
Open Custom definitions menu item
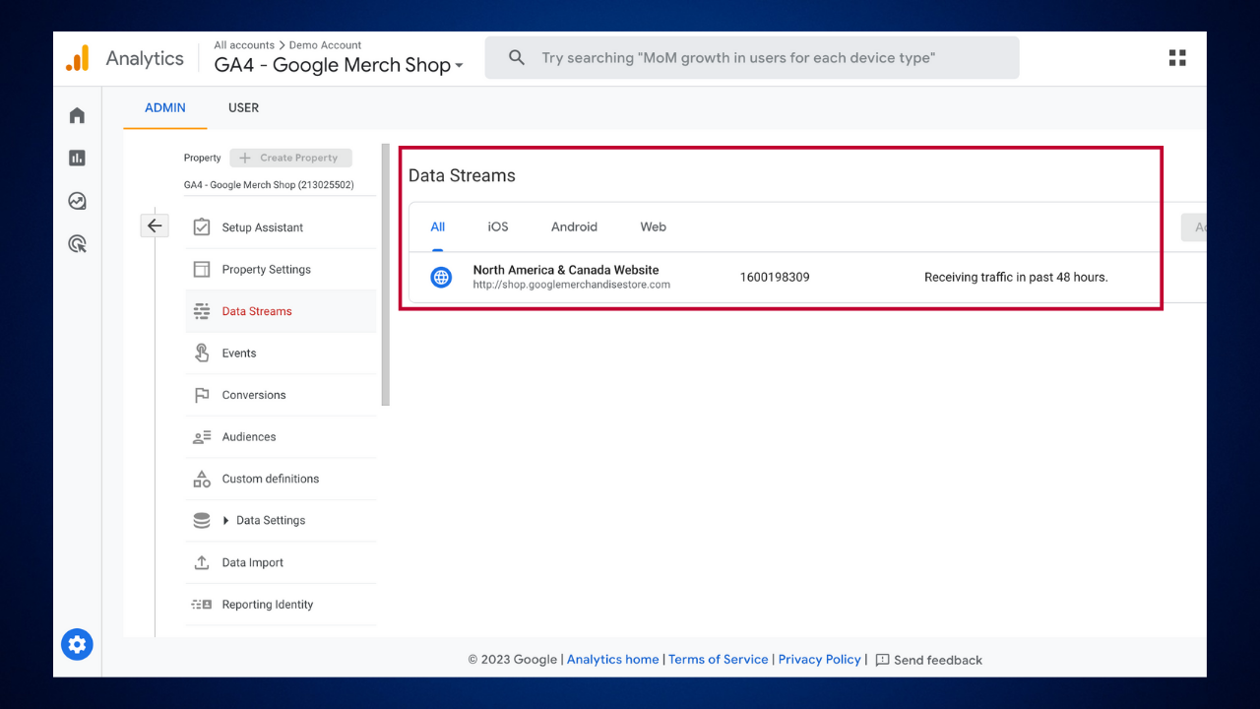pyautogui.click(x=281, y=479)
